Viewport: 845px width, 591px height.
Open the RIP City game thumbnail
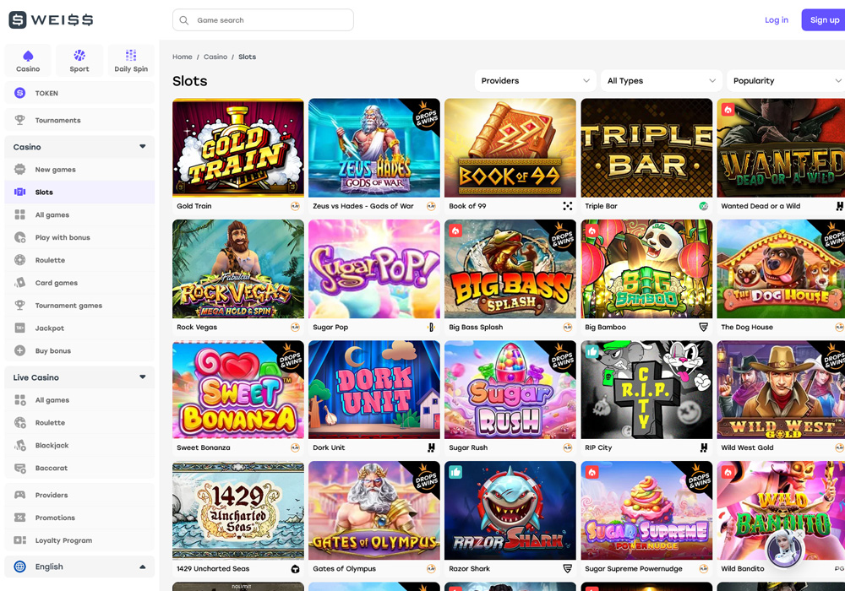(x=646, y=390)
